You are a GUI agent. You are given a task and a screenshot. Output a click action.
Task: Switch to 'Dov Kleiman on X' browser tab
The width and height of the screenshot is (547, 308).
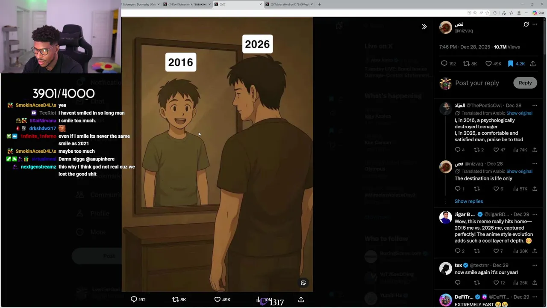coord(187,4)
